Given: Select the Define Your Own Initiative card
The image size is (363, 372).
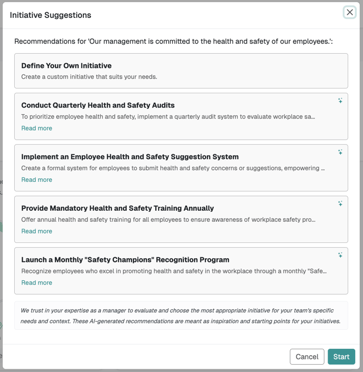Looking at the screenshot, I should coord(181,71).
